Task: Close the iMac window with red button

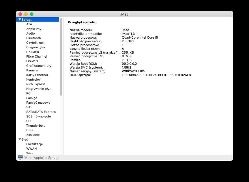Action: pos(20,14)
